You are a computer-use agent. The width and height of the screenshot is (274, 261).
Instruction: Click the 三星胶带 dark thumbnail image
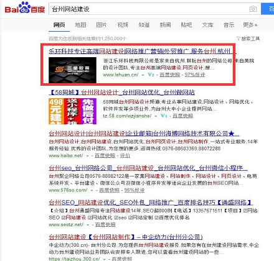coord(72,70)
